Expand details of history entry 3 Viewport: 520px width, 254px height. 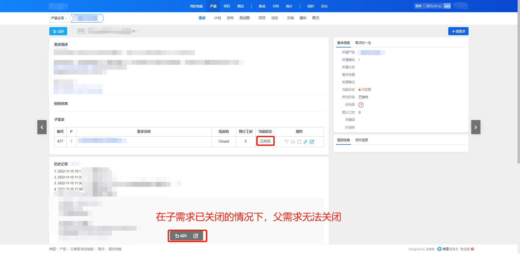click(x=179, y=183)
